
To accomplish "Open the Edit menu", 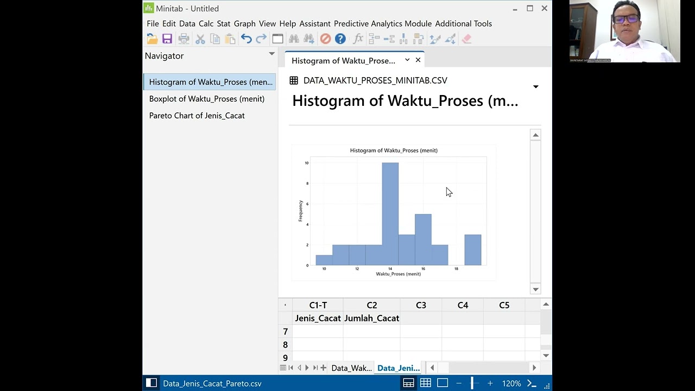I will click(x=169, y=24).
